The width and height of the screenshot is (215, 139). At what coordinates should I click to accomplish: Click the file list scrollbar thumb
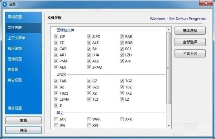click(168, 68)
